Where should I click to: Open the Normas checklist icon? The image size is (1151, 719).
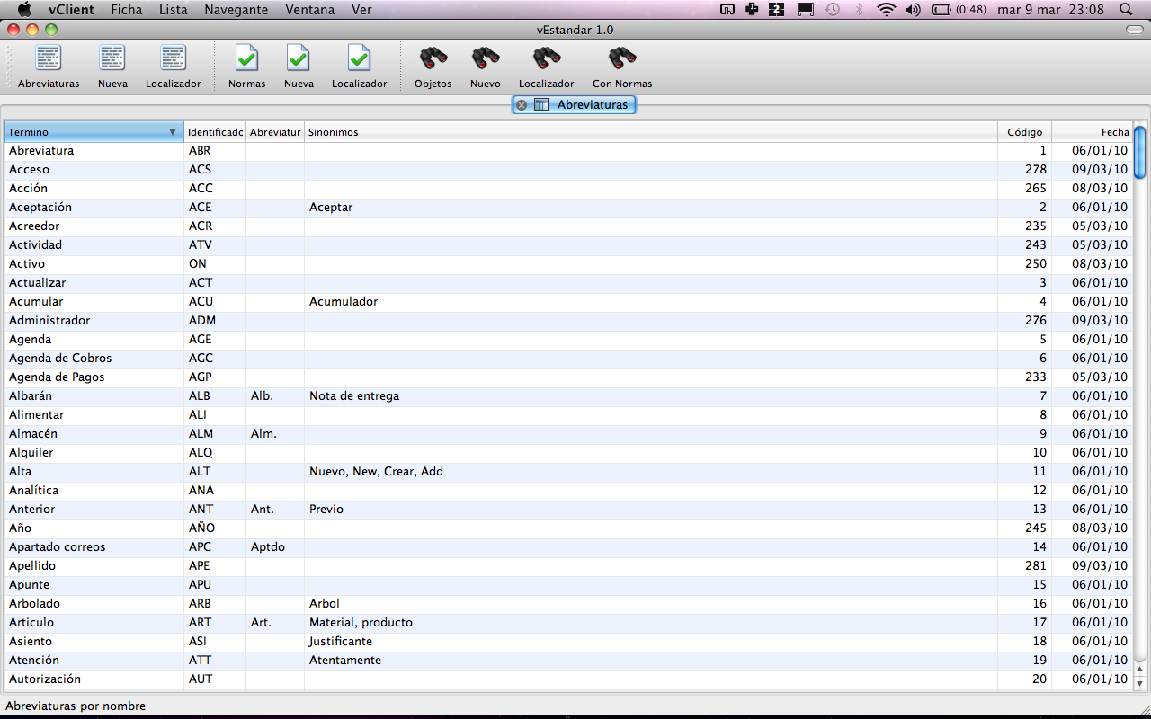tap(246, 59)
